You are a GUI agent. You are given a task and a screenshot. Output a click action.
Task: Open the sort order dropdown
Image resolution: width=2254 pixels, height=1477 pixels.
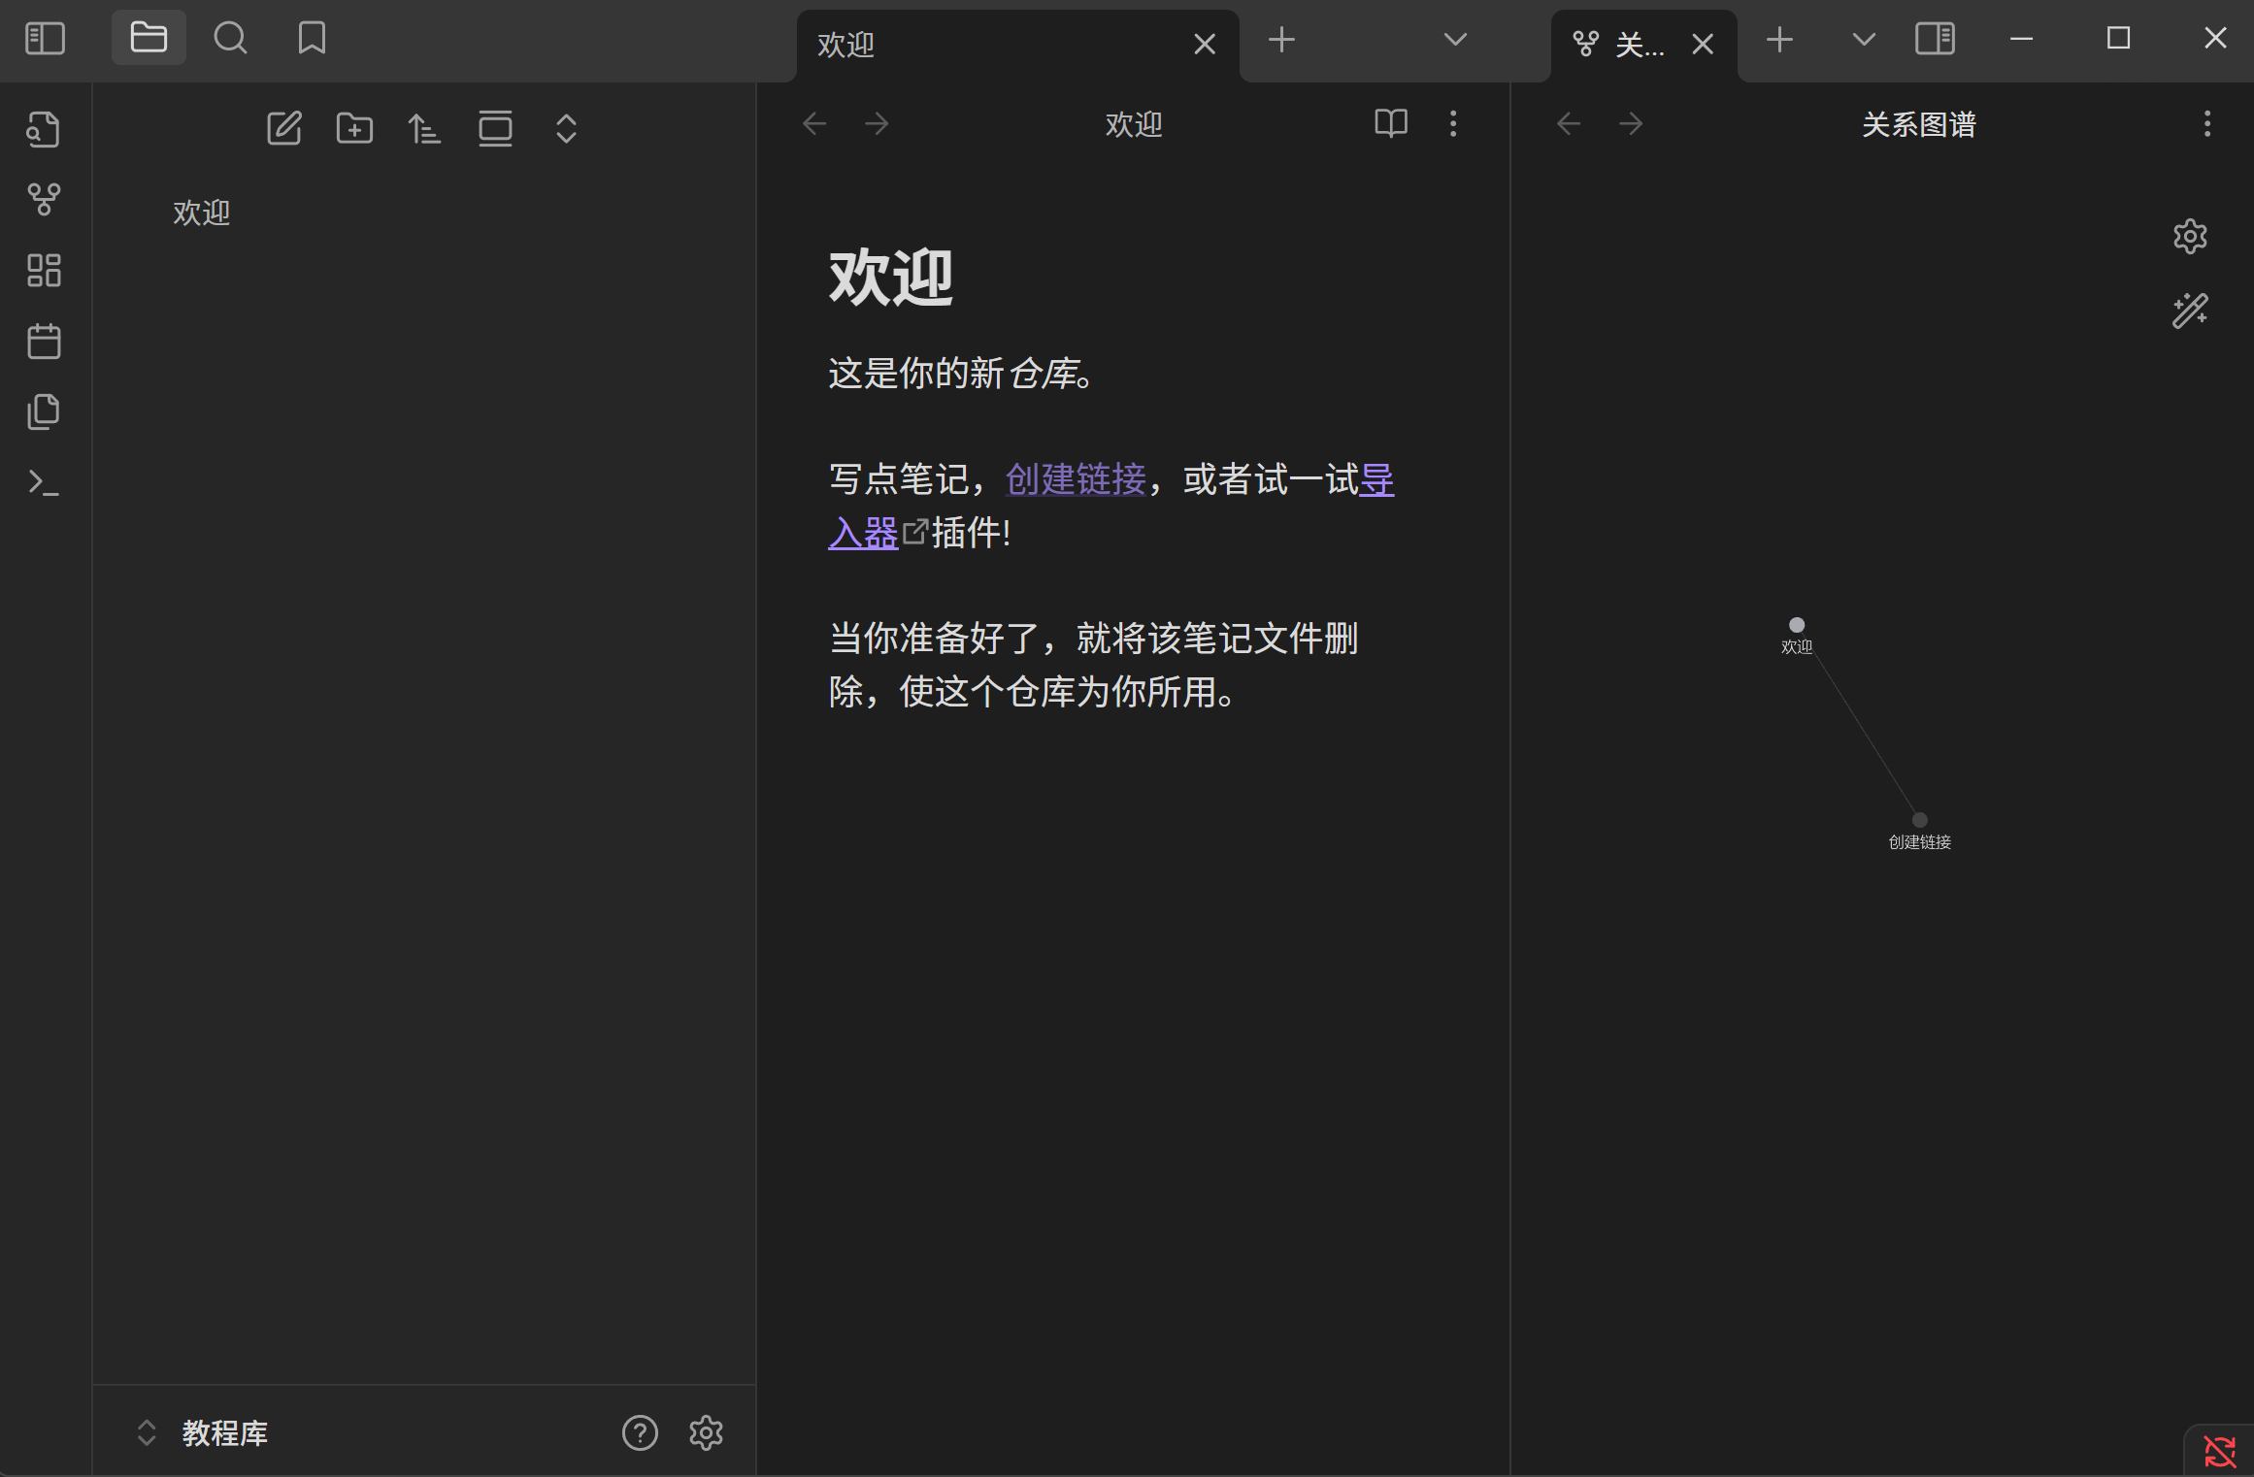click(424, 128)
